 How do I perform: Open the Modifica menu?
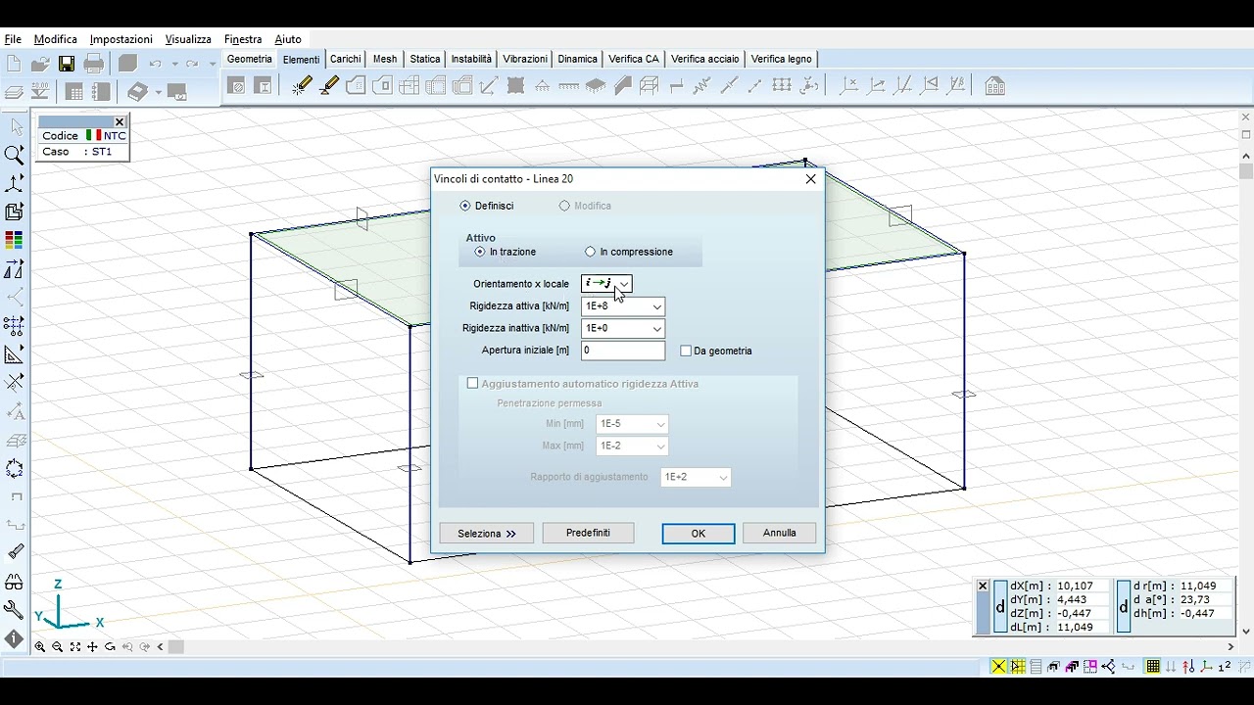click(x=55, y=39)
